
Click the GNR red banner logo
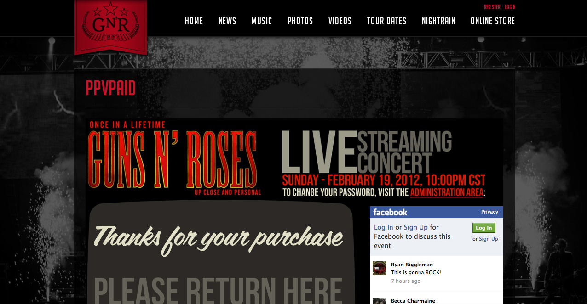coord(110,27)
